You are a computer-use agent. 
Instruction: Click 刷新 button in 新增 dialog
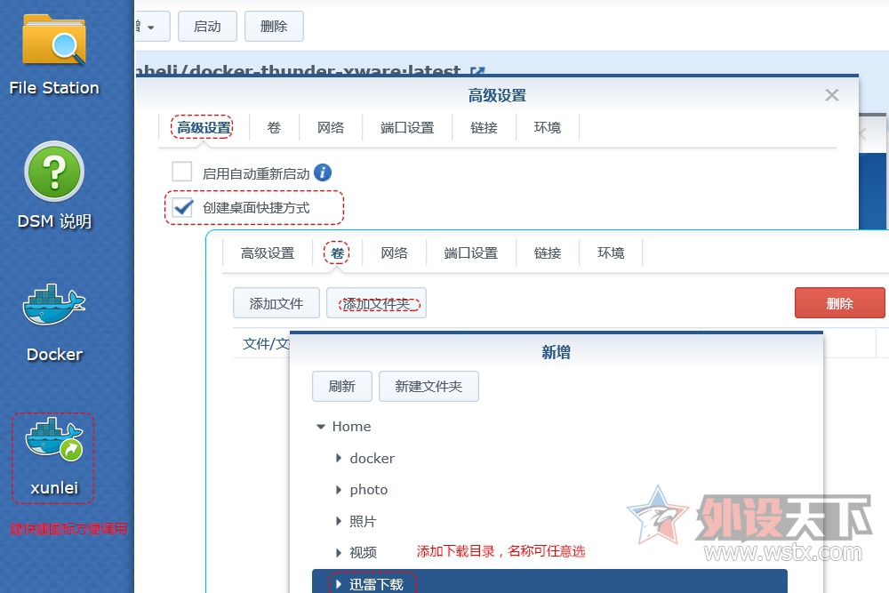pos(342,386)
